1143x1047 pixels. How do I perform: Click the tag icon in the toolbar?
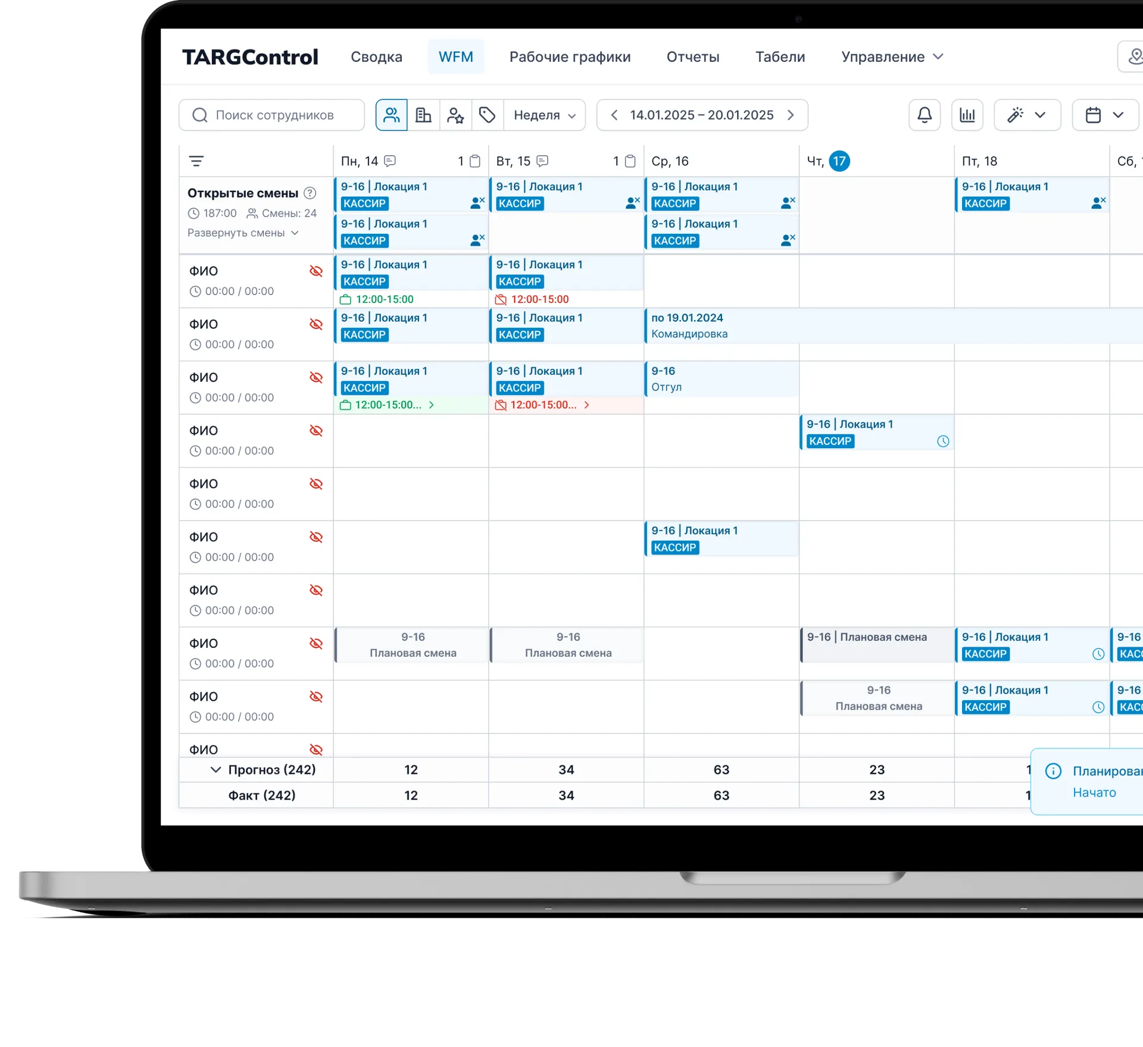click(487, 115)
